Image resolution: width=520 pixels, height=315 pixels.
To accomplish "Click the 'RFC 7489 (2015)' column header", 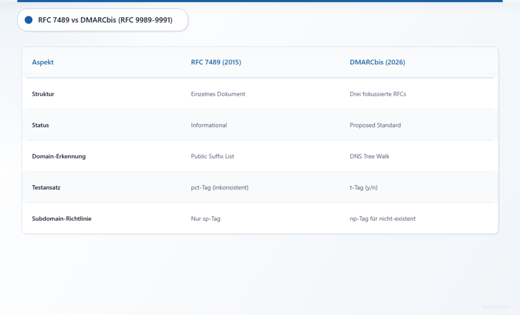I will (216, 62).
